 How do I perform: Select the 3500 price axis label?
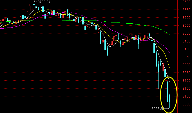click(186, 33)
